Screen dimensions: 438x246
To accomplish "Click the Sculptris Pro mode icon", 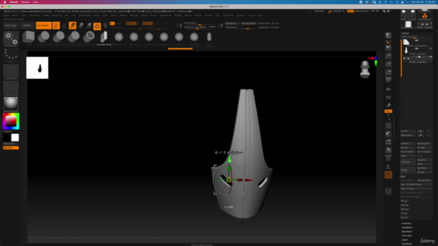I will pyautogui.click(x=105, y=26).
